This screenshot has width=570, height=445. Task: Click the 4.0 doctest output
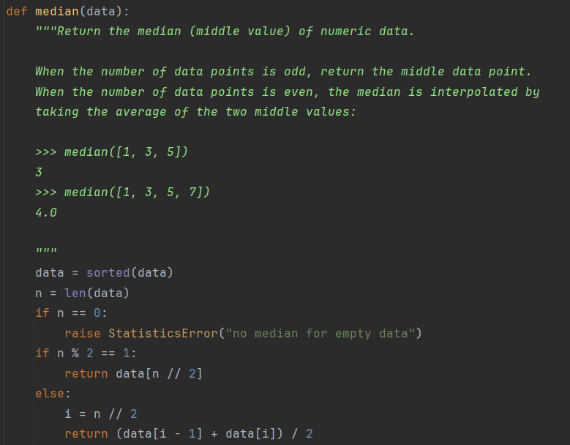pos(46,213)
